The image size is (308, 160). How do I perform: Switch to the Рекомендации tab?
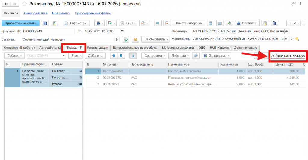click(x=97, y=48)
